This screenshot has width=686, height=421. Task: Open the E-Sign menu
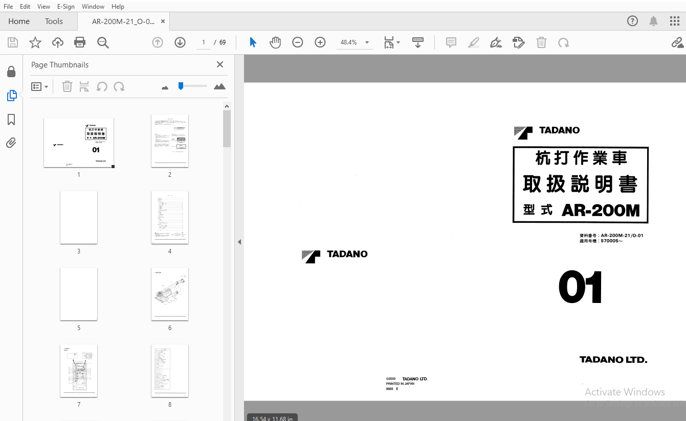(65, 7)
